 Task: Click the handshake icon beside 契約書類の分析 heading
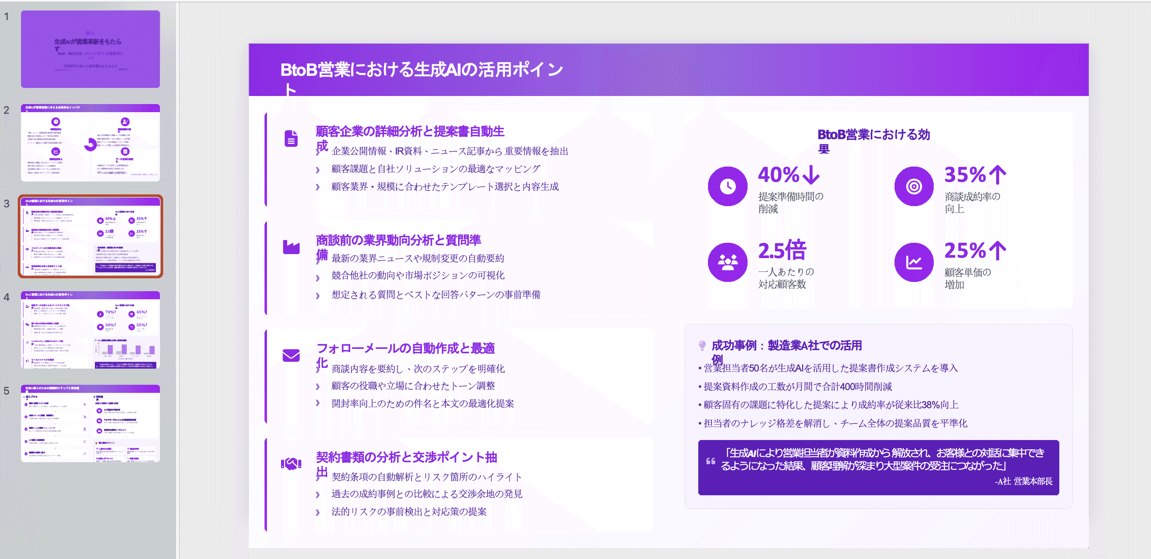[x=291, y=464]
